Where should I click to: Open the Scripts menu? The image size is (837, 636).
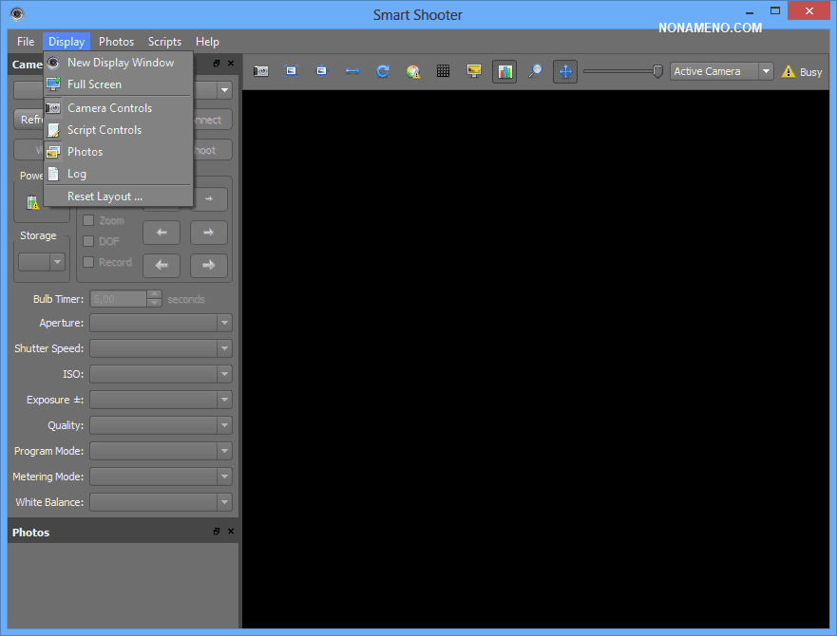(x=164, y=42)
